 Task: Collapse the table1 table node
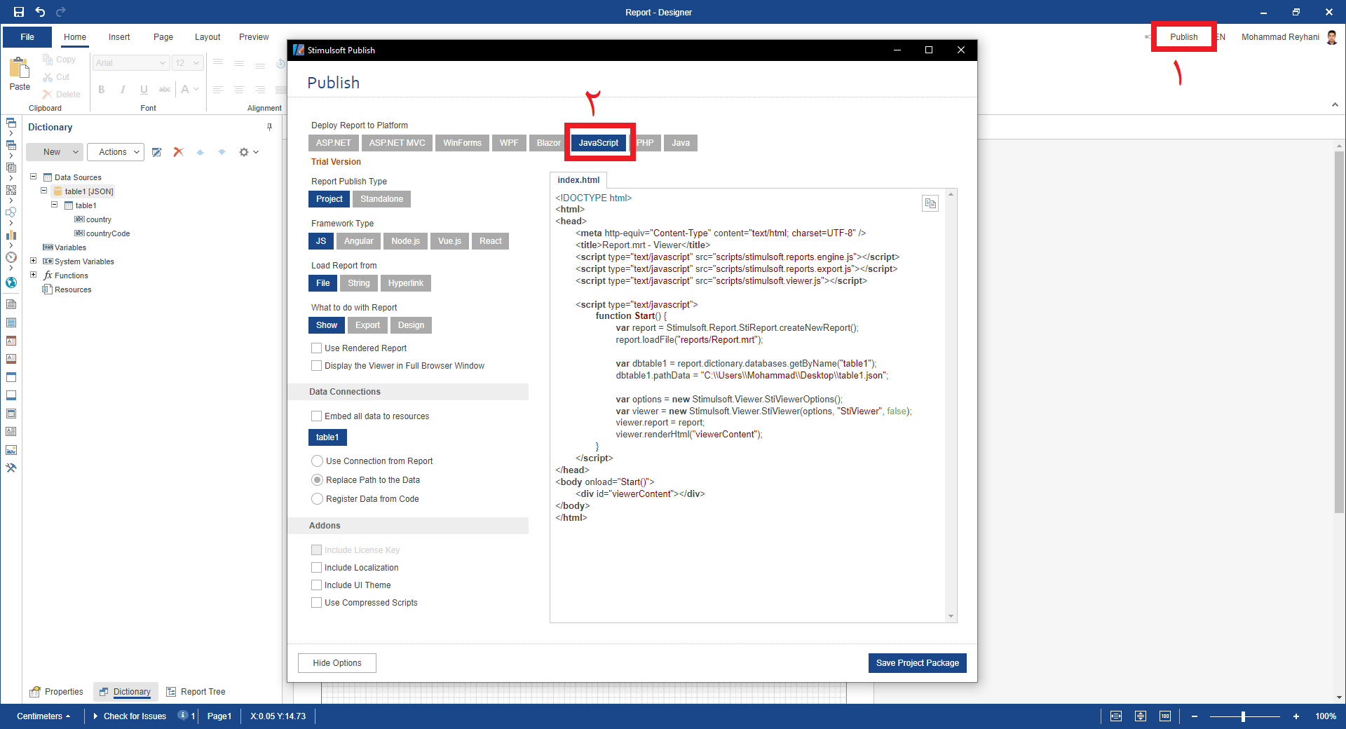[54, 205]
